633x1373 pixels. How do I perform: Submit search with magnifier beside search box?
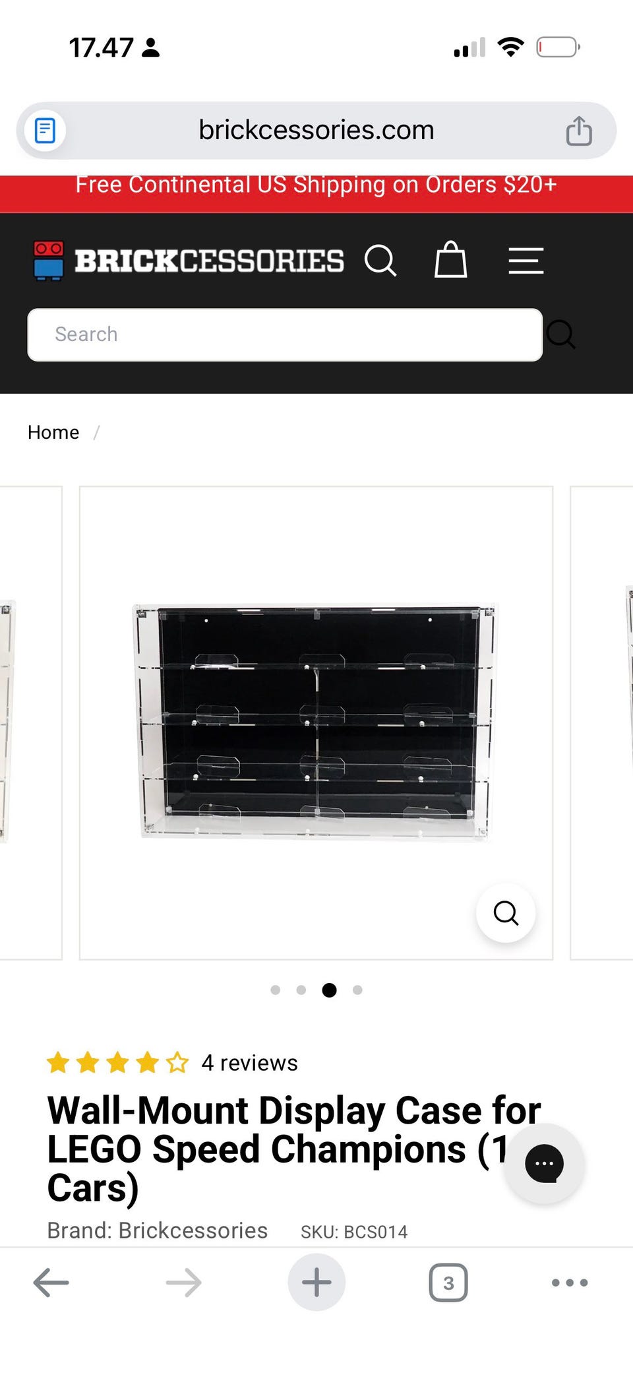[560, 335]
